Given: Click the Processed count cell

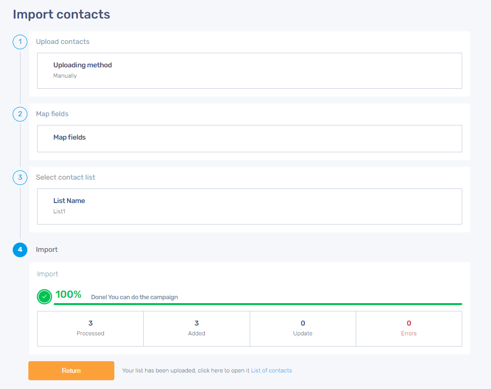Looking at the screenshot, I should click(90, 328).
